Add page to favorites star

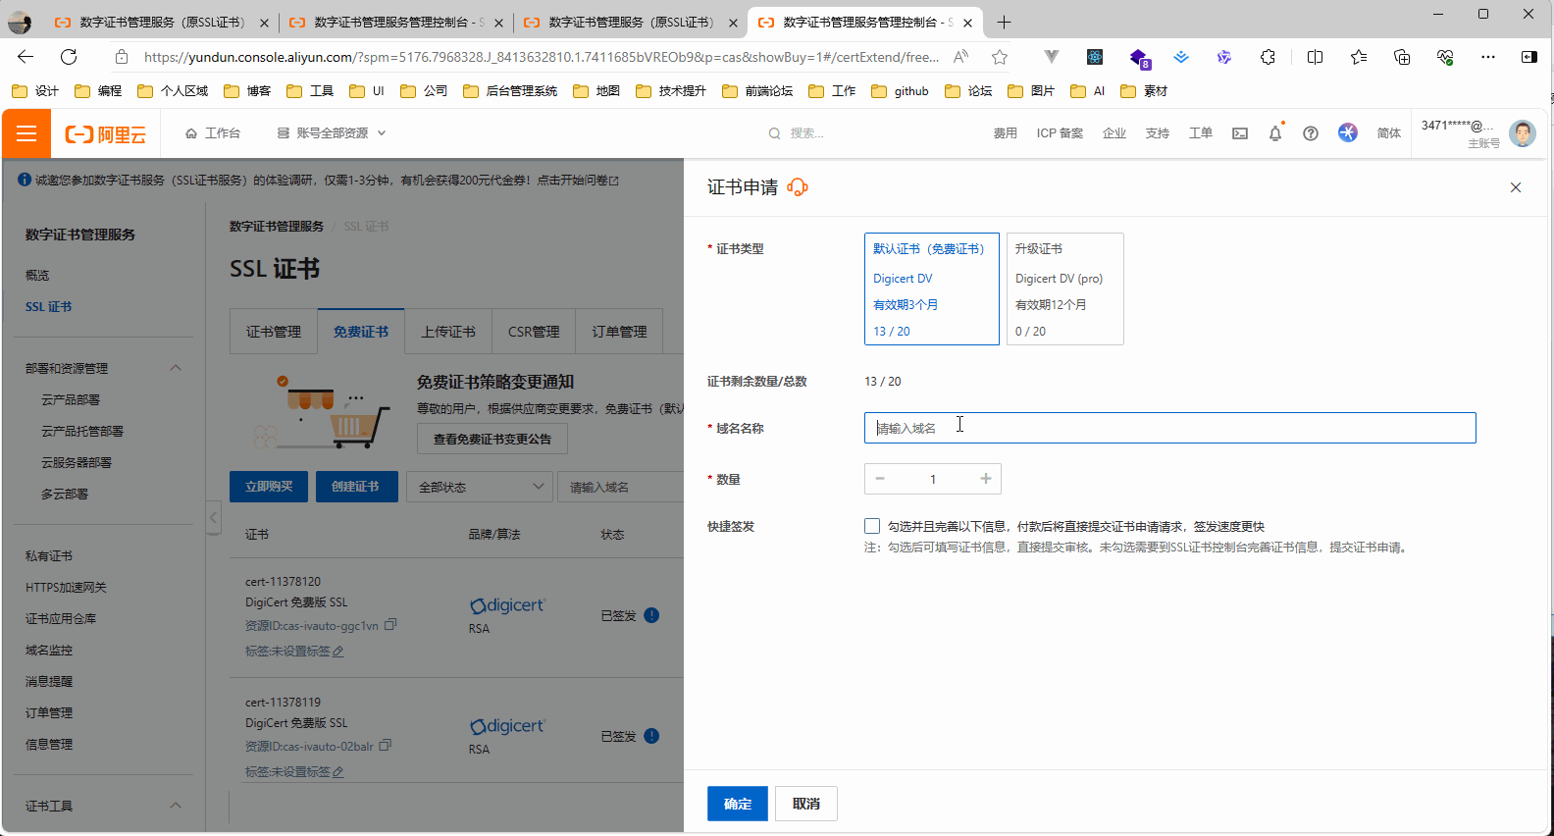pyautogui.click(x=1000, y=57)
